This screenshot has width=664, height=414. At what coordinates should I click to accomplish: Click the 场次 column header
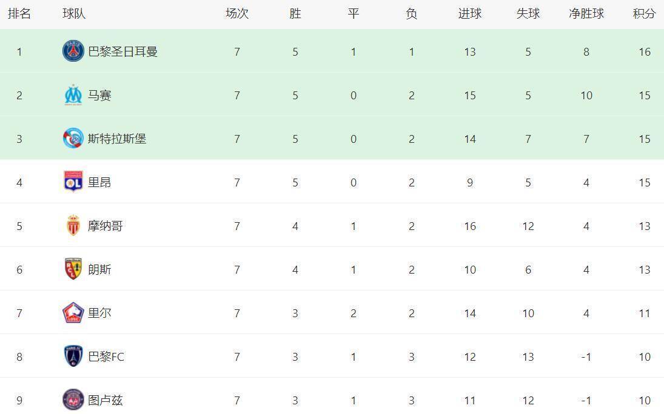pos(237,14)
